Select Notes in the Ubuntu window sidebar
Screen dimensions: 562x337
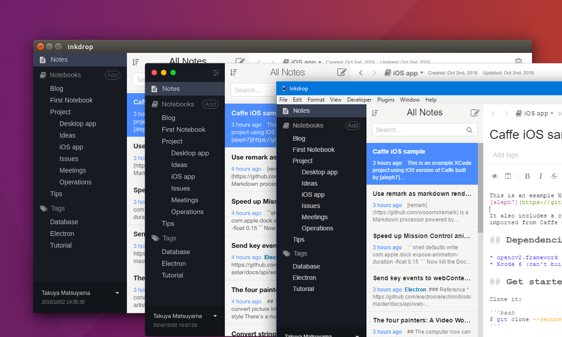[x=80, y=60]
